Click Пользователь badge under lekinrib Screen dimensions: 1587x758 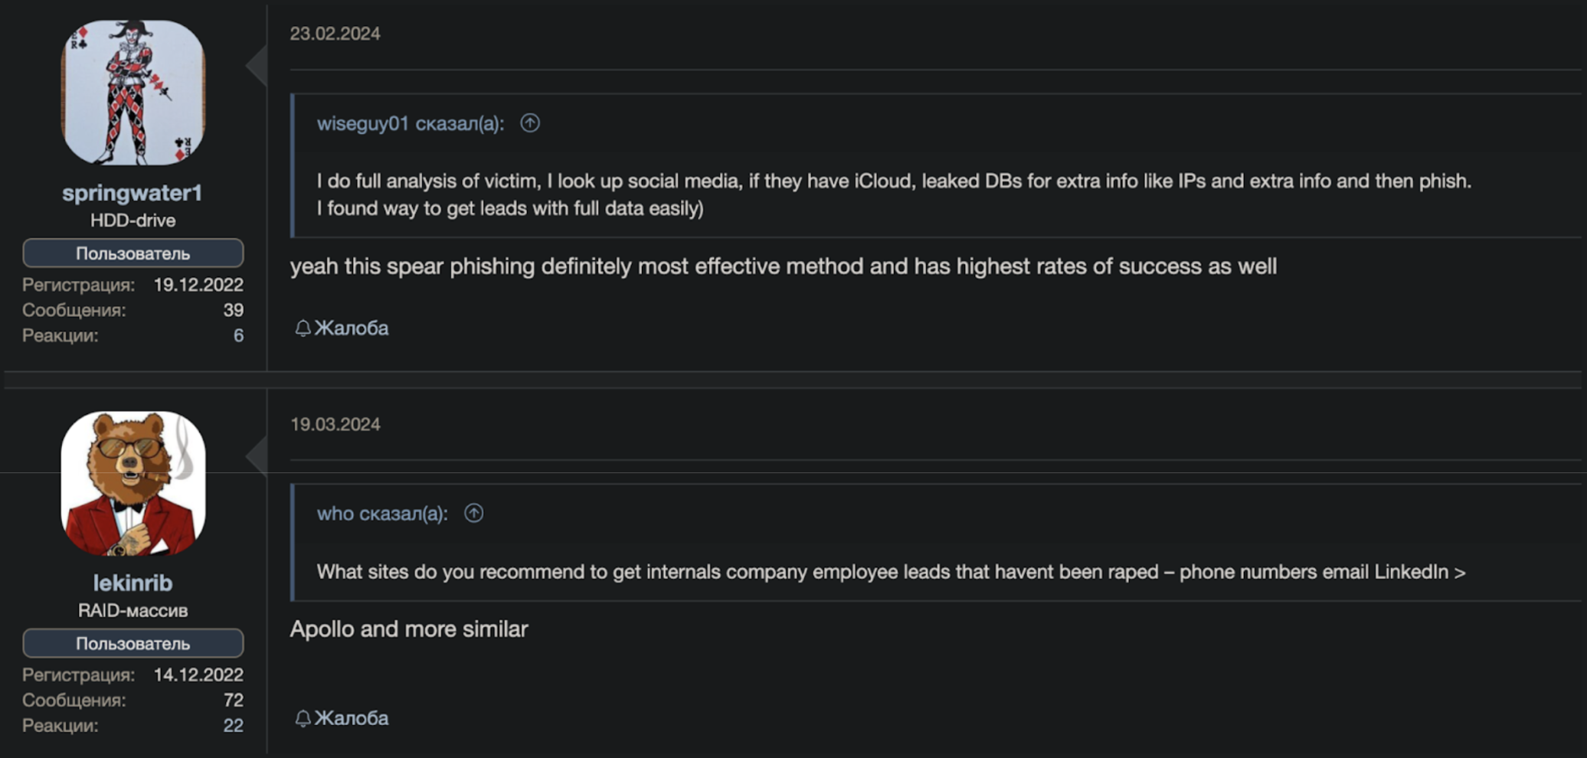click(x=133, y=643)
